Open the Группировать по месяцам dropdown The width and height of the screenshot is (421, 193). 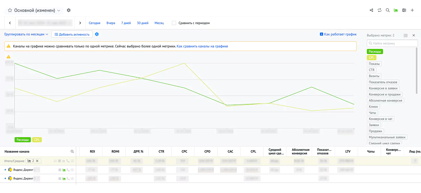point(26,34)
